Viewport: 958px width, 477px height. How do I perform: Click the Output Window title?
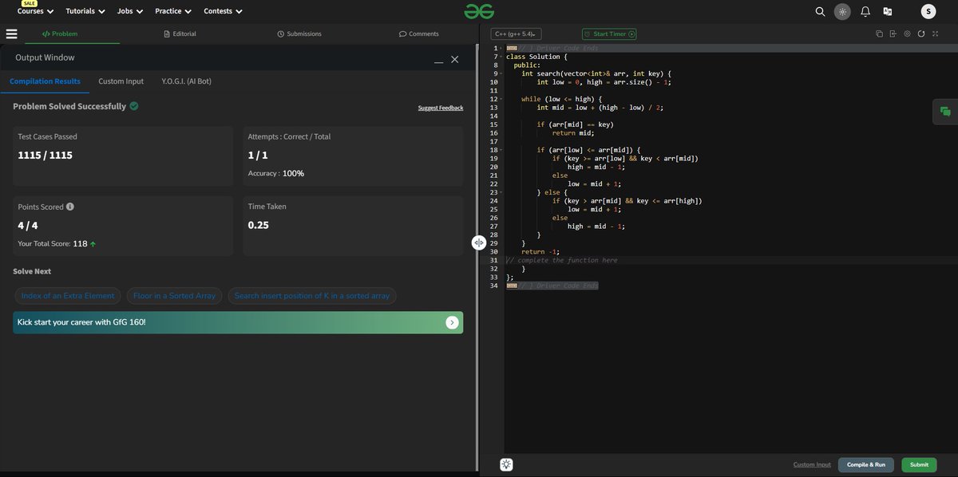[x=45, y=57]
